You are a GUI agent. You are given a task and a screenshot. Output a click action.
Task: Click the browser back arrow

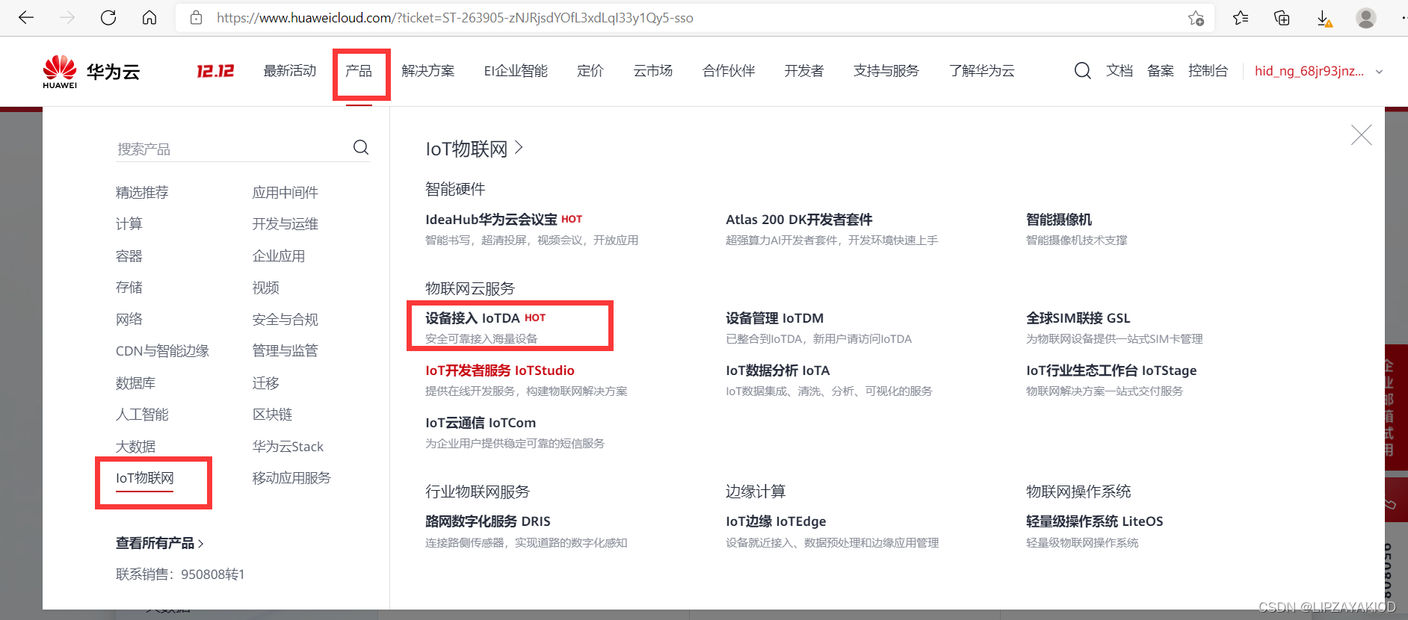tap(26, 18)
